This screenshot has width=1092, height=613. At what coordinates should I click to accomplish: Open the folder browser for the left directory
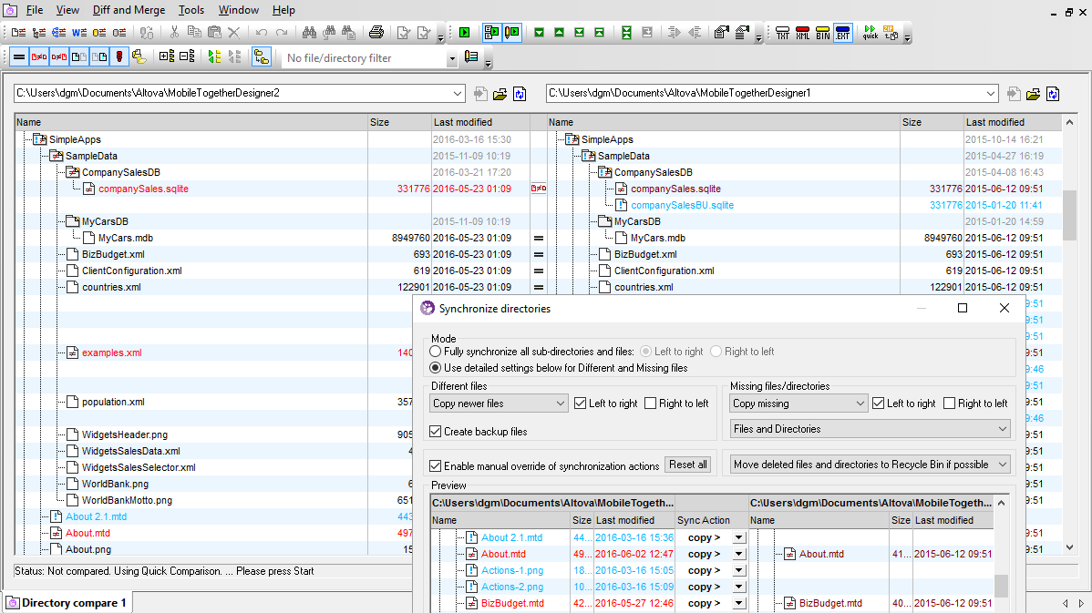500,94
